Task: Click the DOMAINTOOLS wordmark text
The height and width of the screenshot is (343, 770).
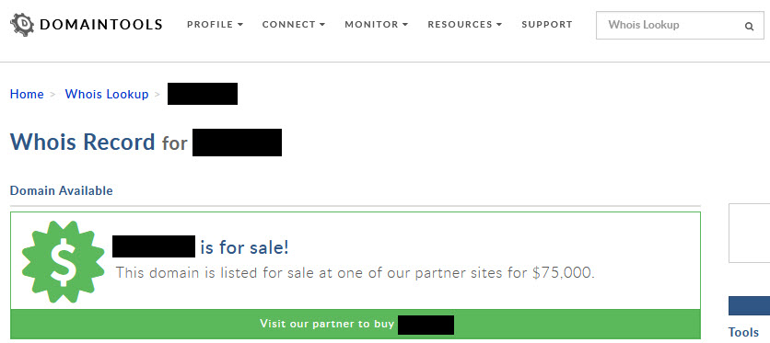Action: pos(100,25)
